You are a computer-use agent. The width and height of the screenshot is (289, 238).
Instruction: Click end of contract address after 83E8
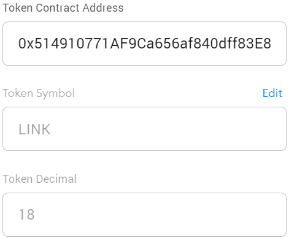[271, 44]
